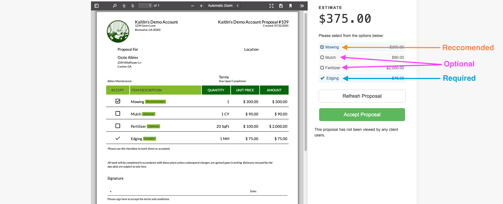Go to the previous page arrow
The image size is (503, 204).
pyautogui.click(x=124, y=6)
